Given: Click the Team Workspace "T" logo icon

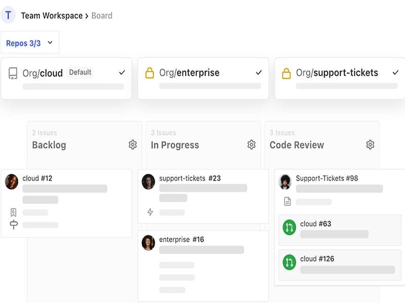Looking at the screenshot, I should point(8,15).
